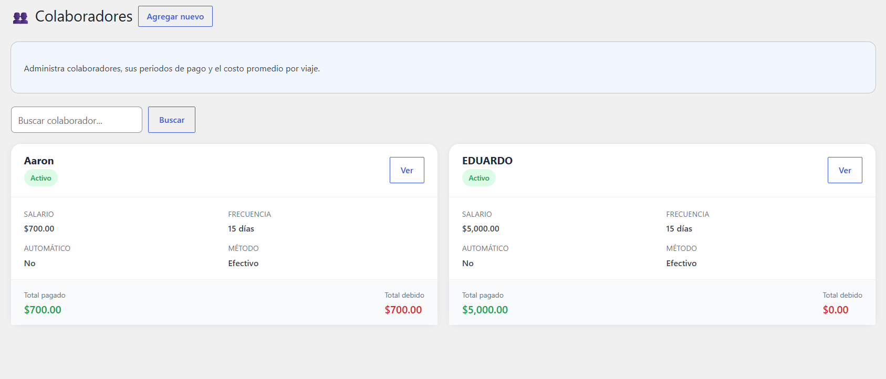Click the AUTOMÁTICO label in EDUARDO's card
This screenshot has width=886, height=379.
point(485,248)
